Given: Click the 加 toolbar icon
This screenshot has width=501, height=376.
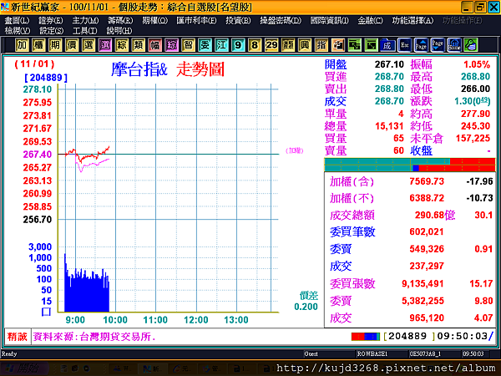Looking at the screenshot, I should tap(22, 45).
